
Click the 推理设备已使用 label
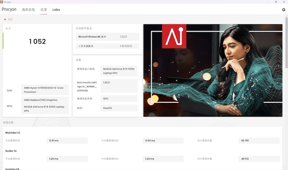pos(86,69)
